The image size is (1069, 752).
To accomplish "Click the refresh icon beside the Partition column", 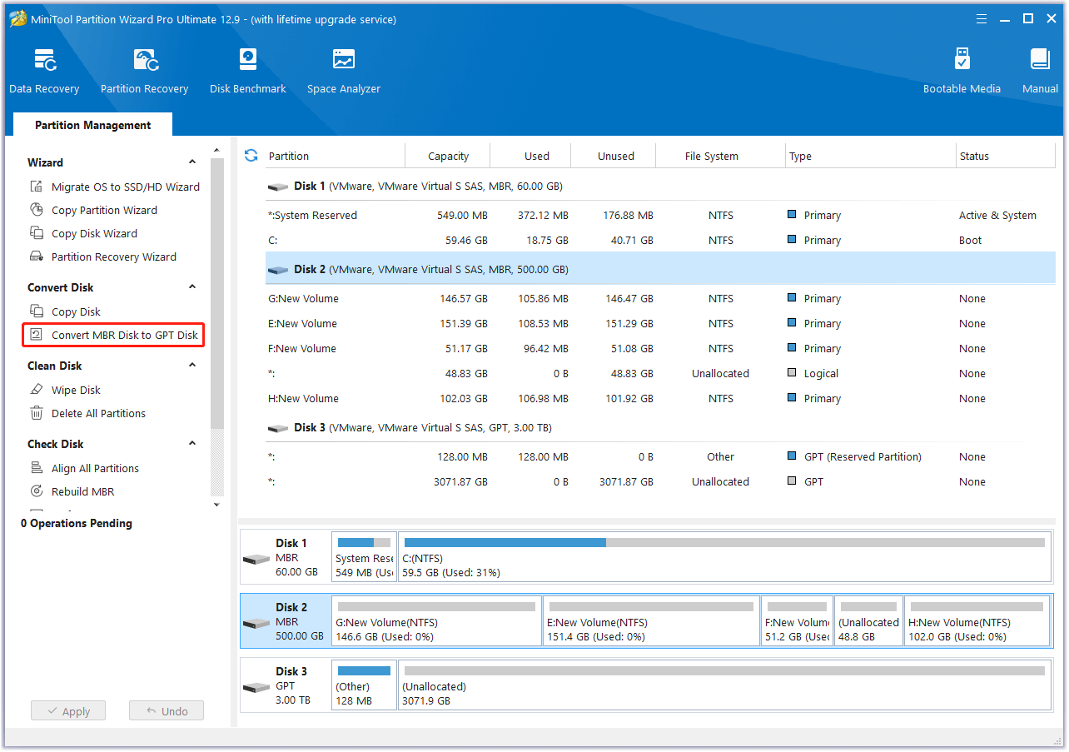I will [251, 156].
